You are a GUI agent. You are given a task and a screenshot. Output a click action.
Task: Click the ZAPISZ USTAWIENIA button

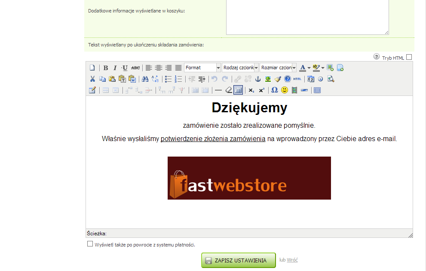(239, 260)
